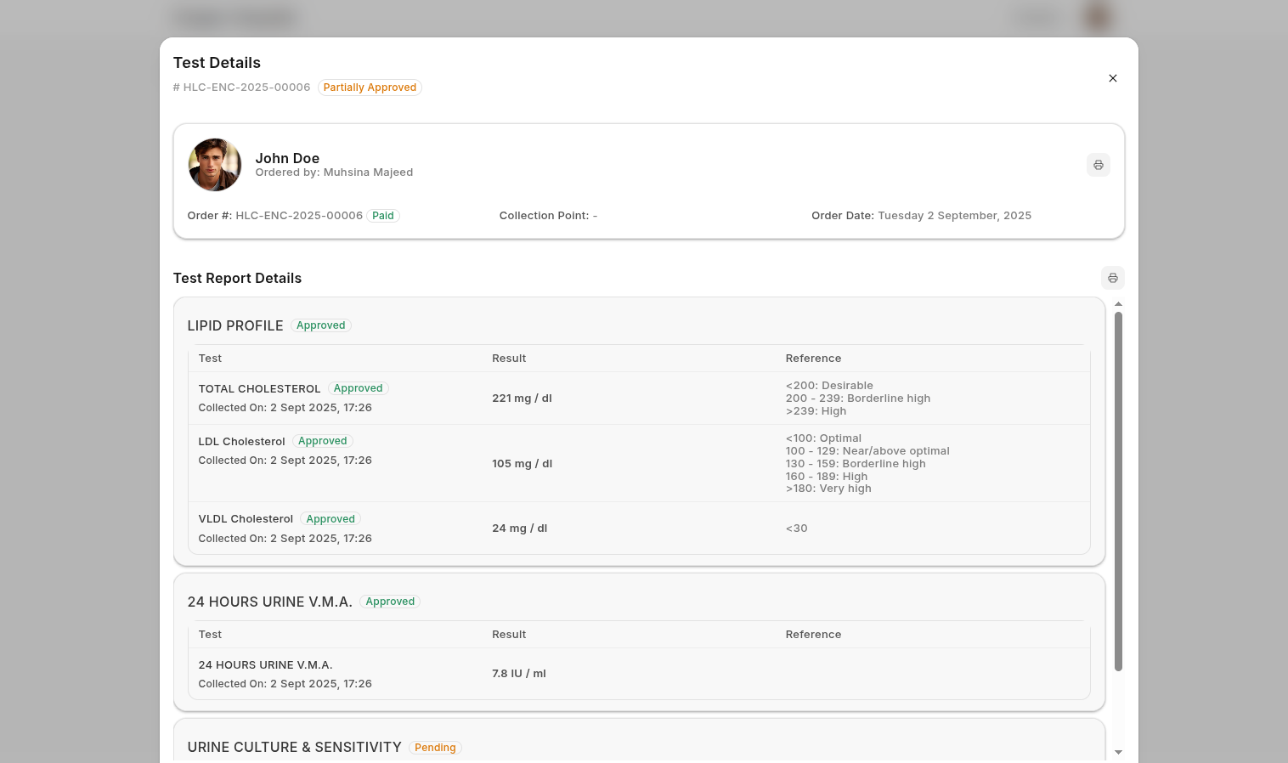
Task: Click John Doe's profile photo
Action: tap(215, 165)
